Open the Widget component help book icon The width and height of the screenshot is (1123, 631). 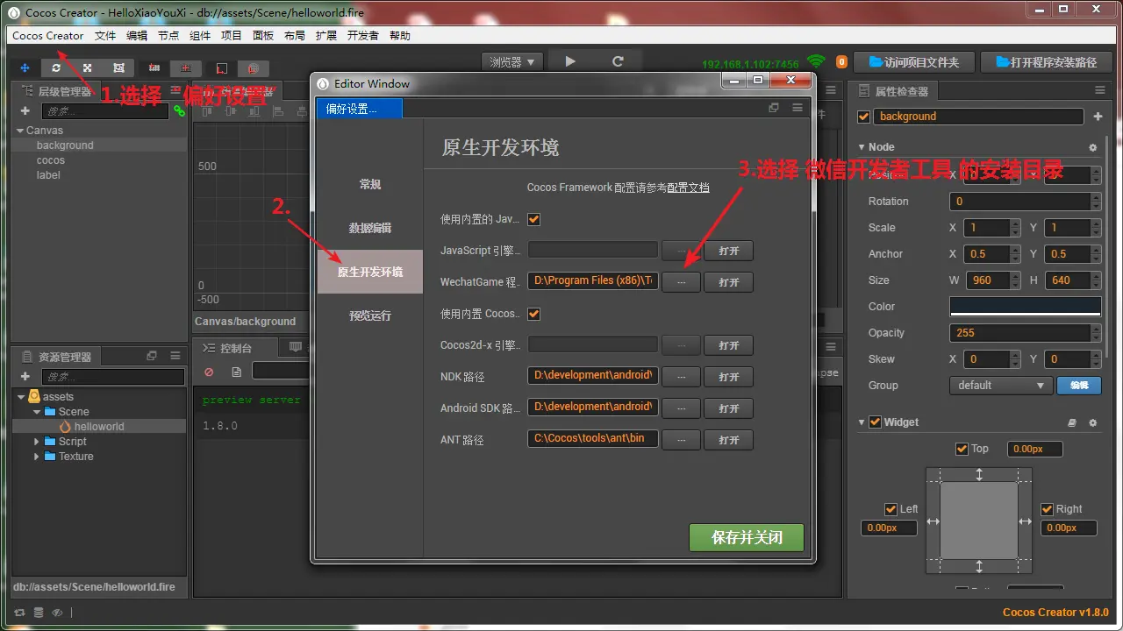1071,422
